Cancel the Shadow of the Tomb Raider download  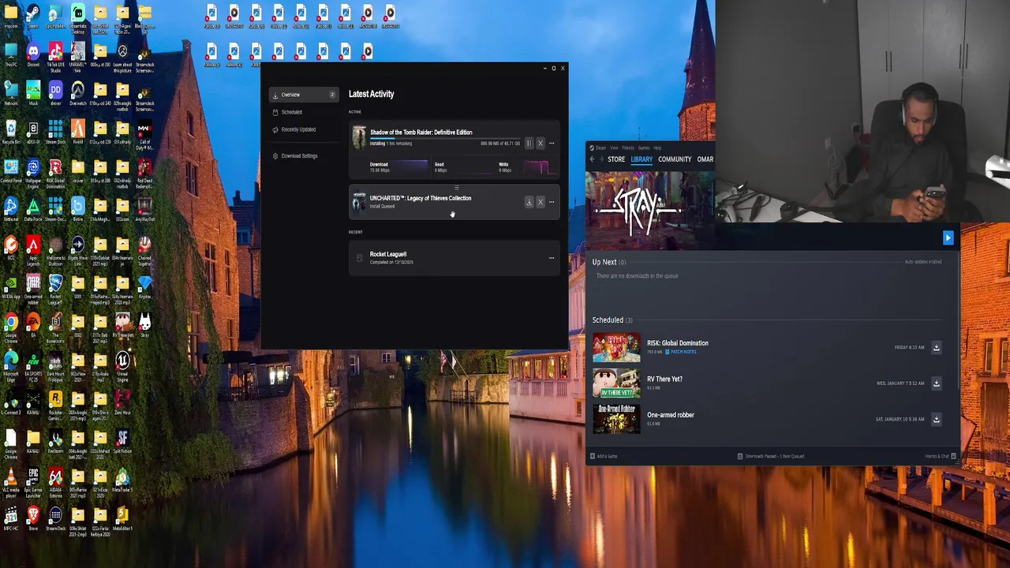click(x=541, y=144)
